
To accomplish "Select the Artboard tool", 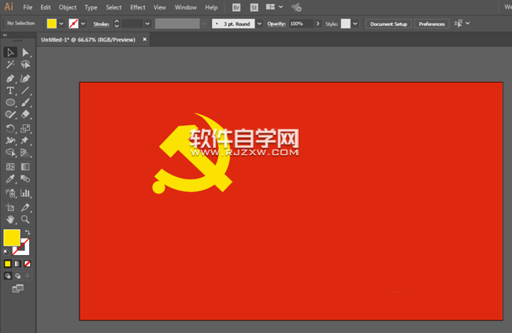I will (x=10, y=207).
